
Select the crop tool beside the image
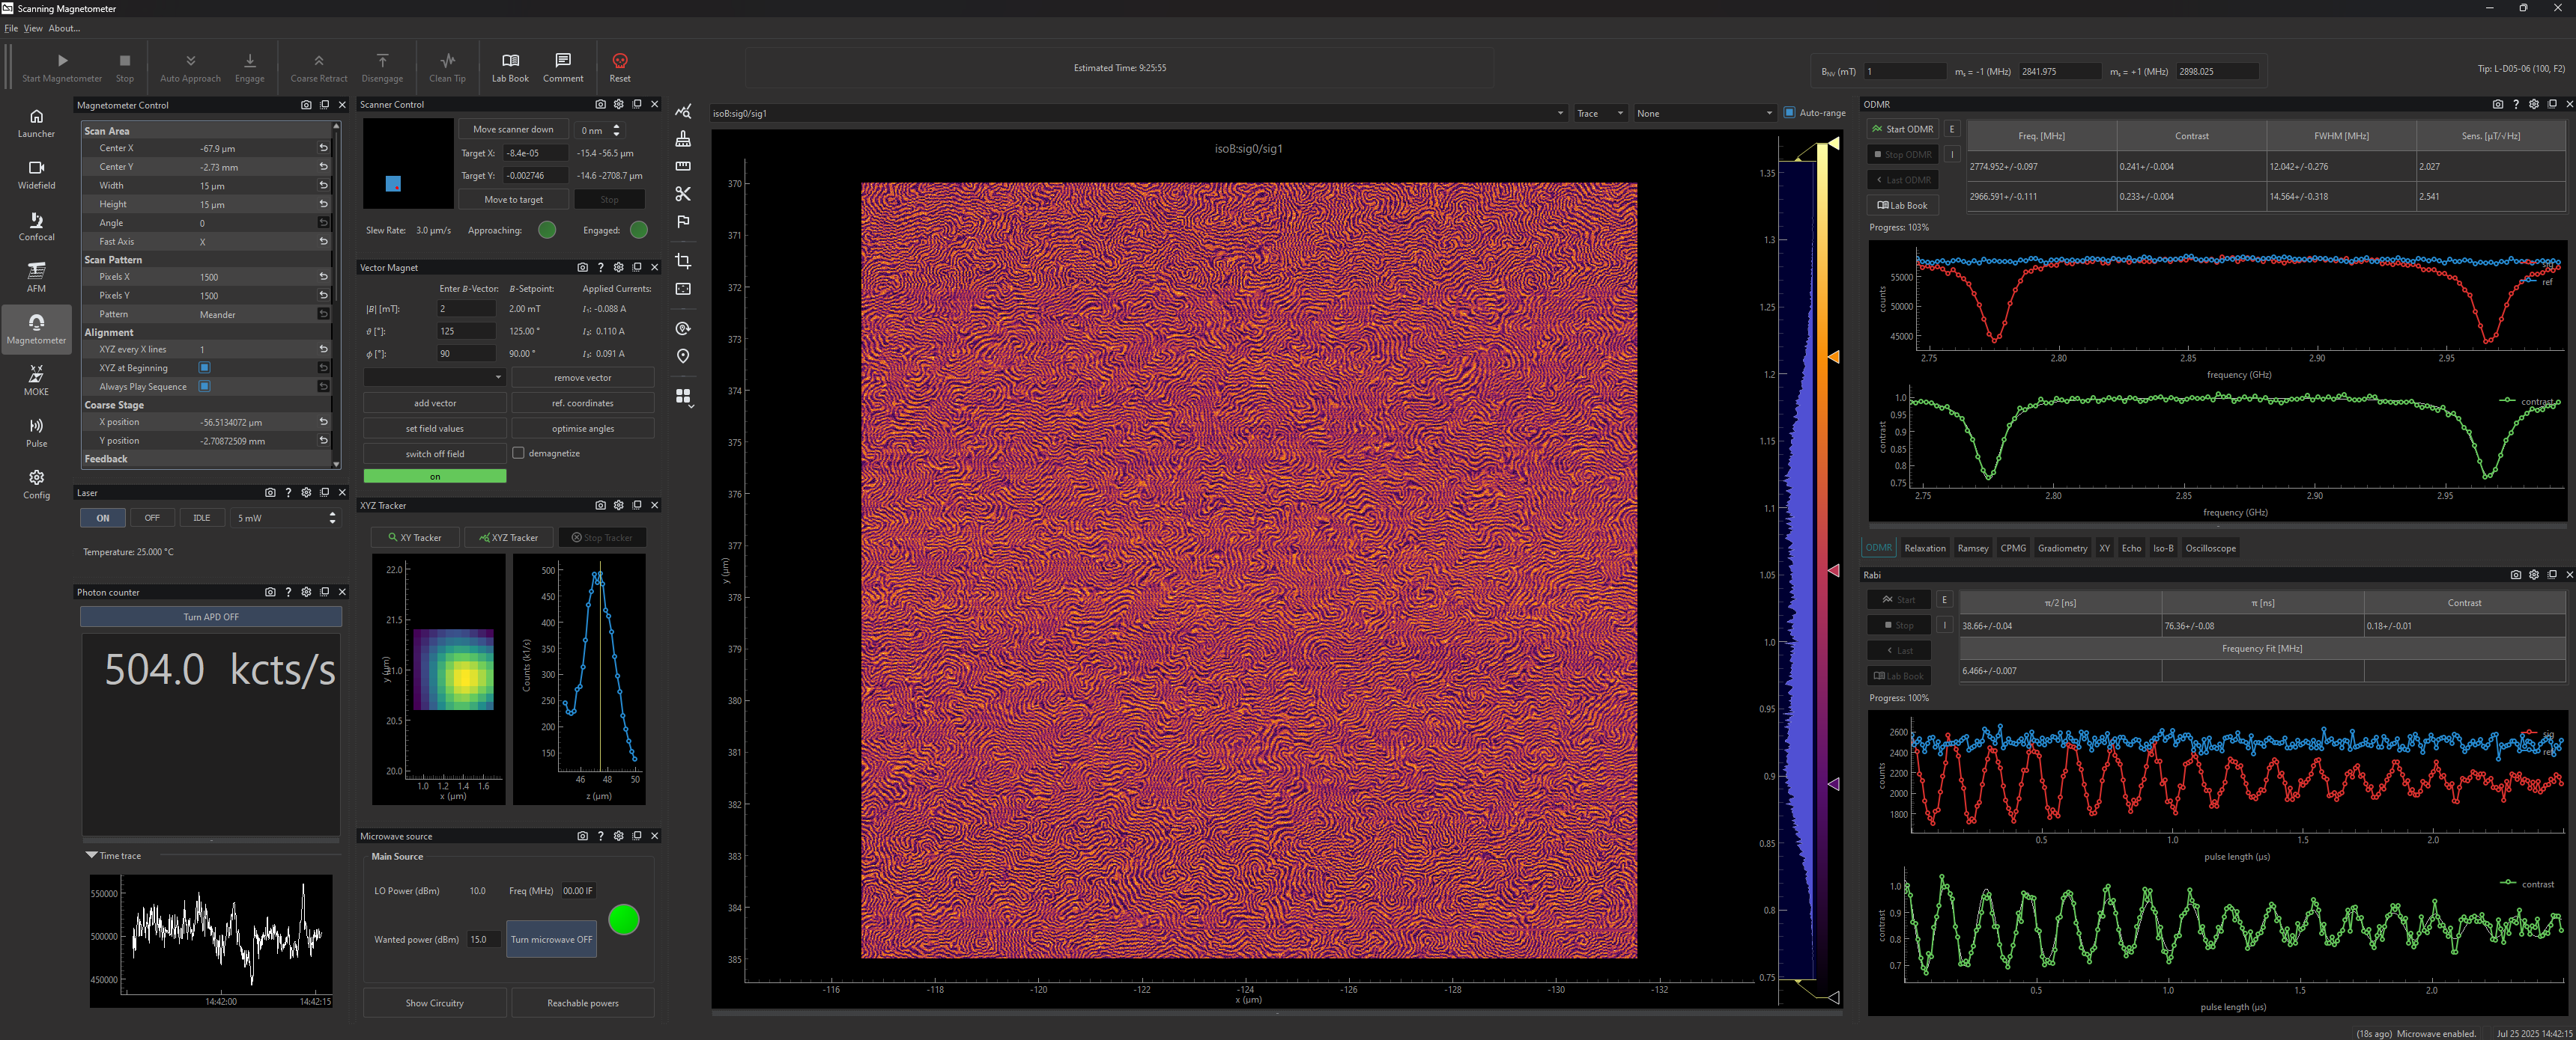click(x=683, y=262)
